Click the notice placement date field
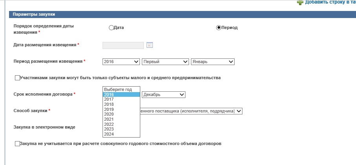The height and width of the screenshot is (165, 356). pyautogui.click(x=123, y=45)
